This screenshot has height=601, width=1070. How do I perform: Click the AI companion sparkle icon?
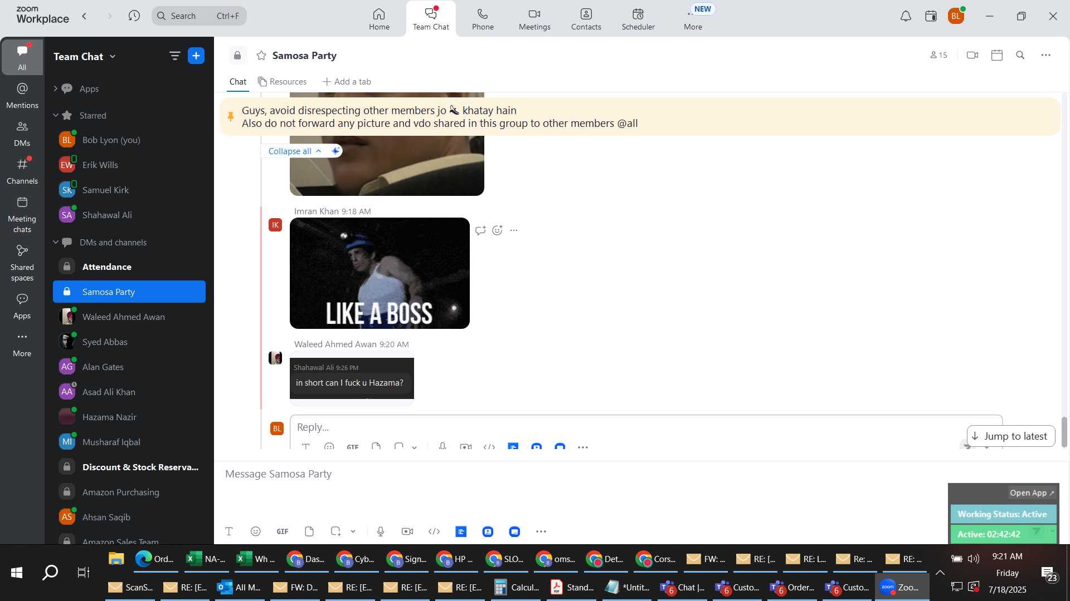[x=335, y=151]
